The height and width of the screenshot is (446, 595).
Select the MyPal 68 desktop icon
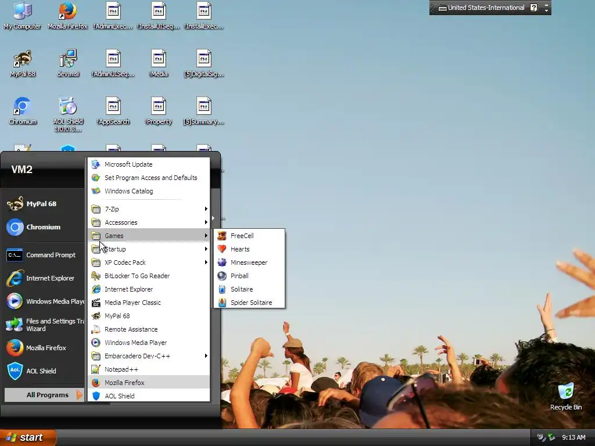[x=23, y=63]
